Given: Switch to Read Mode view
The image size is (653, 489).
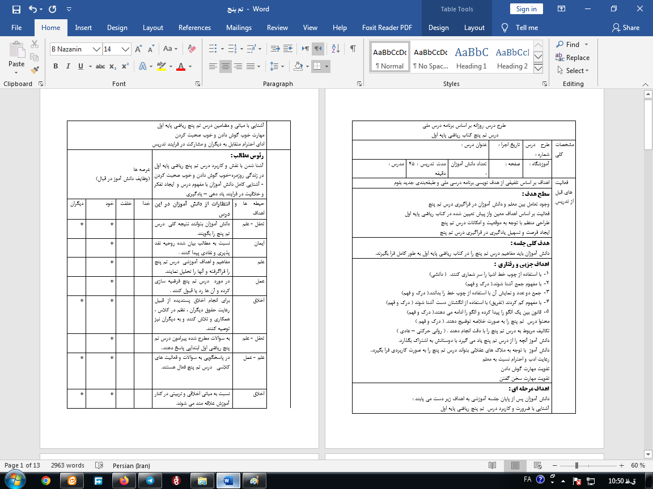Looking at the screenshot, I should pyautogui.click(x=493, y=465).
